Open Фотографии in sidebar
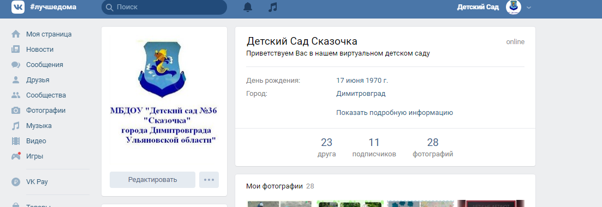 pyautogui.click(x=46, y=111)
